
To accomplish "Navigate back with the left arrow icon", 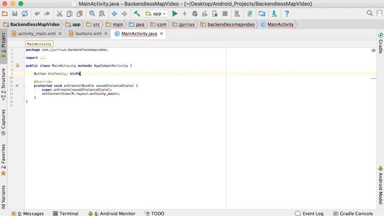I will tap(115, 14).
